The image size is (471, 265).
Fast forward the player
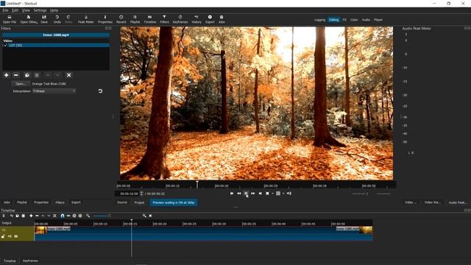253,194
